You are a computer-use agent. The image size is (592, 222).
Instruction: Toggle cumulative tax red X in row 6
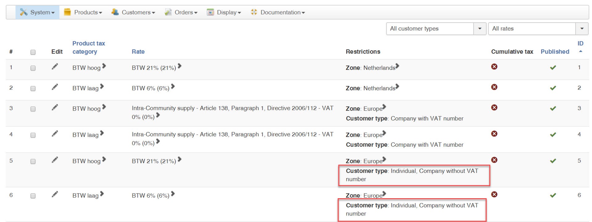494,195
